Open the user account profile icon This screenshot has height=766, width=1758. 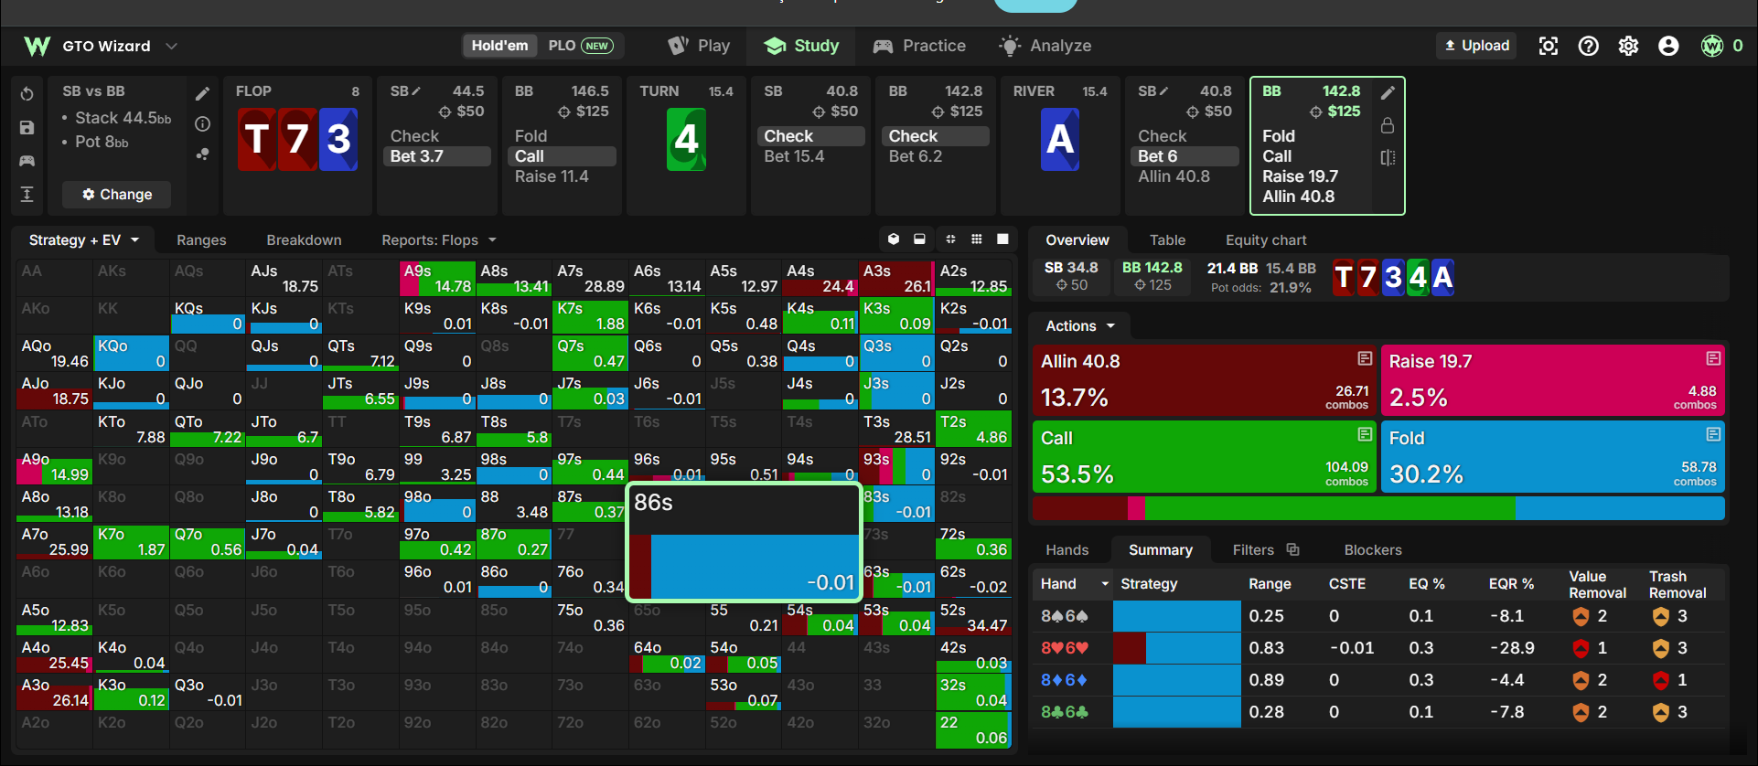coord(1668,46)
